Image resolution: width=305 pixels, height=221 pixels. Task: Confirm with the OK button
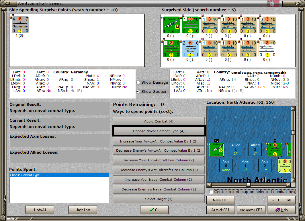155,210
